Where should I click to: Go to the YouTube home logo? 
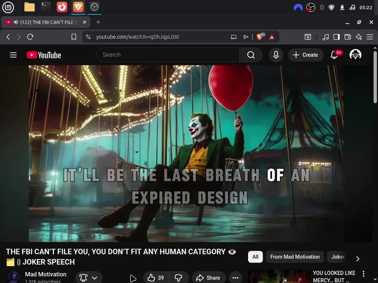[x=44, y=55]
